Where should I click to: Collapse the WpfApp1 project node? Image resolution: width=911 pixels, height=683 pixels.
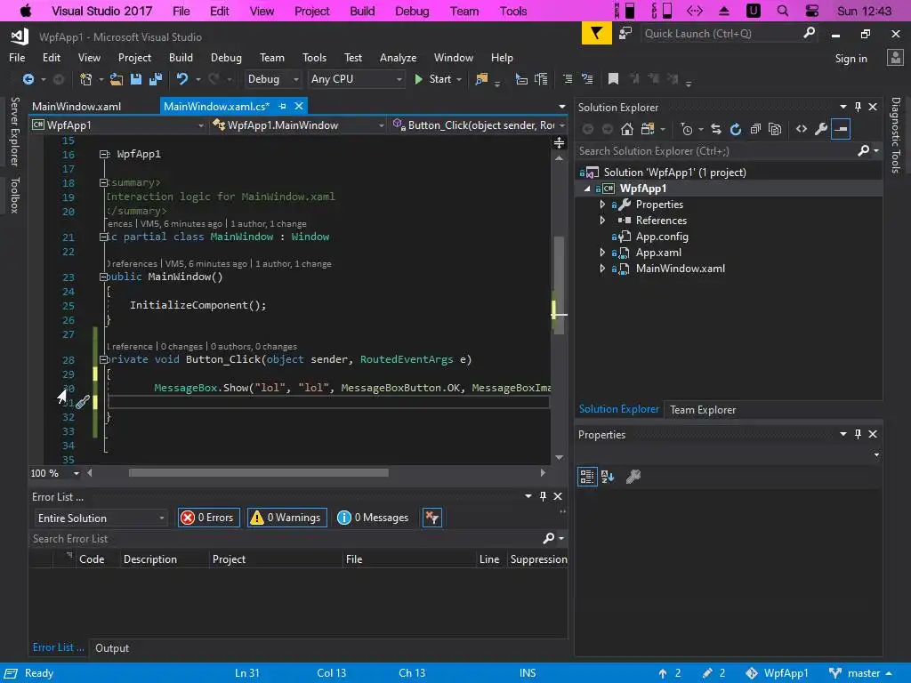pyautogui.click(x=587, y=189)
